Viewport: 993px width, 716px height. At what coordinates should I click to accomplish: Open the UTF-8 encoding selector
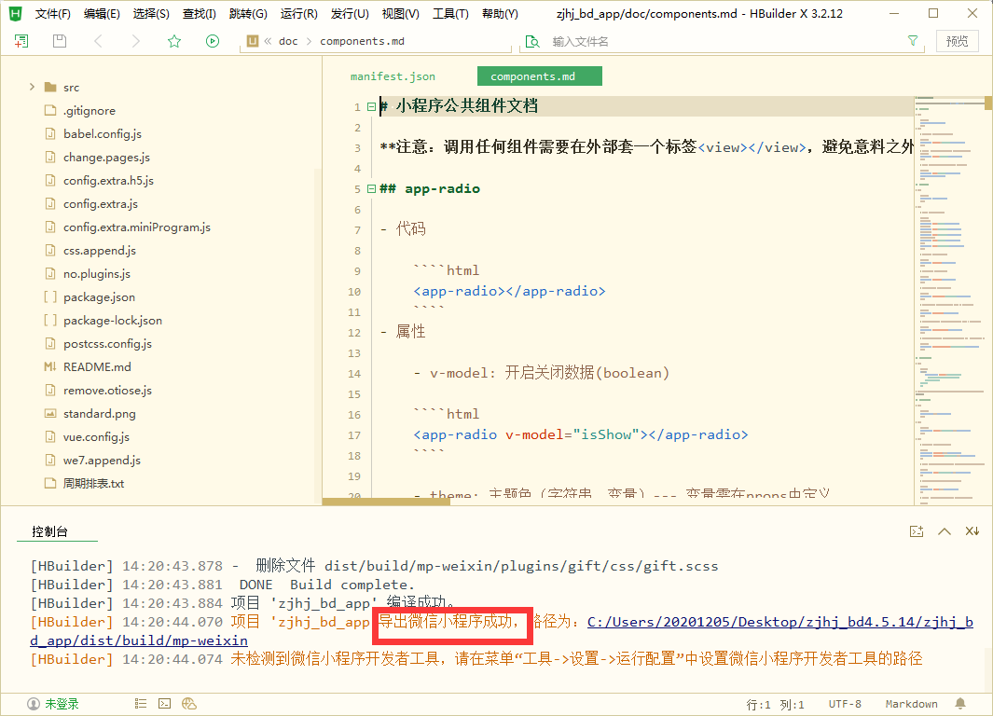pyautogui.click(x=845, y=703)
